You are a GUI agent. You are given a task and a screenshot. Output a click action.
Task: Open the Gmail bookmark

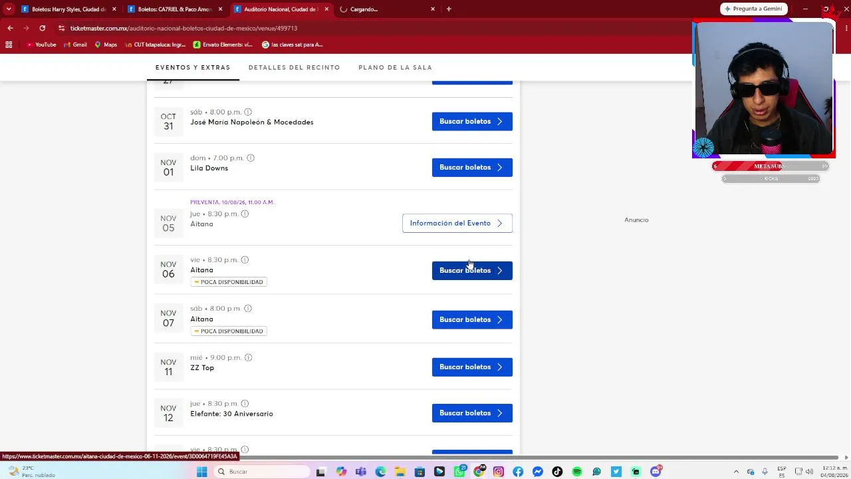coord(75,45)
